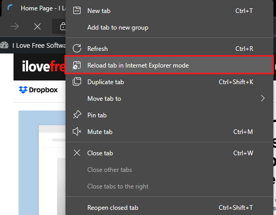Screen dimensions: 276x215
Task: Choose Mute tab option
Action: click(169, 132)
